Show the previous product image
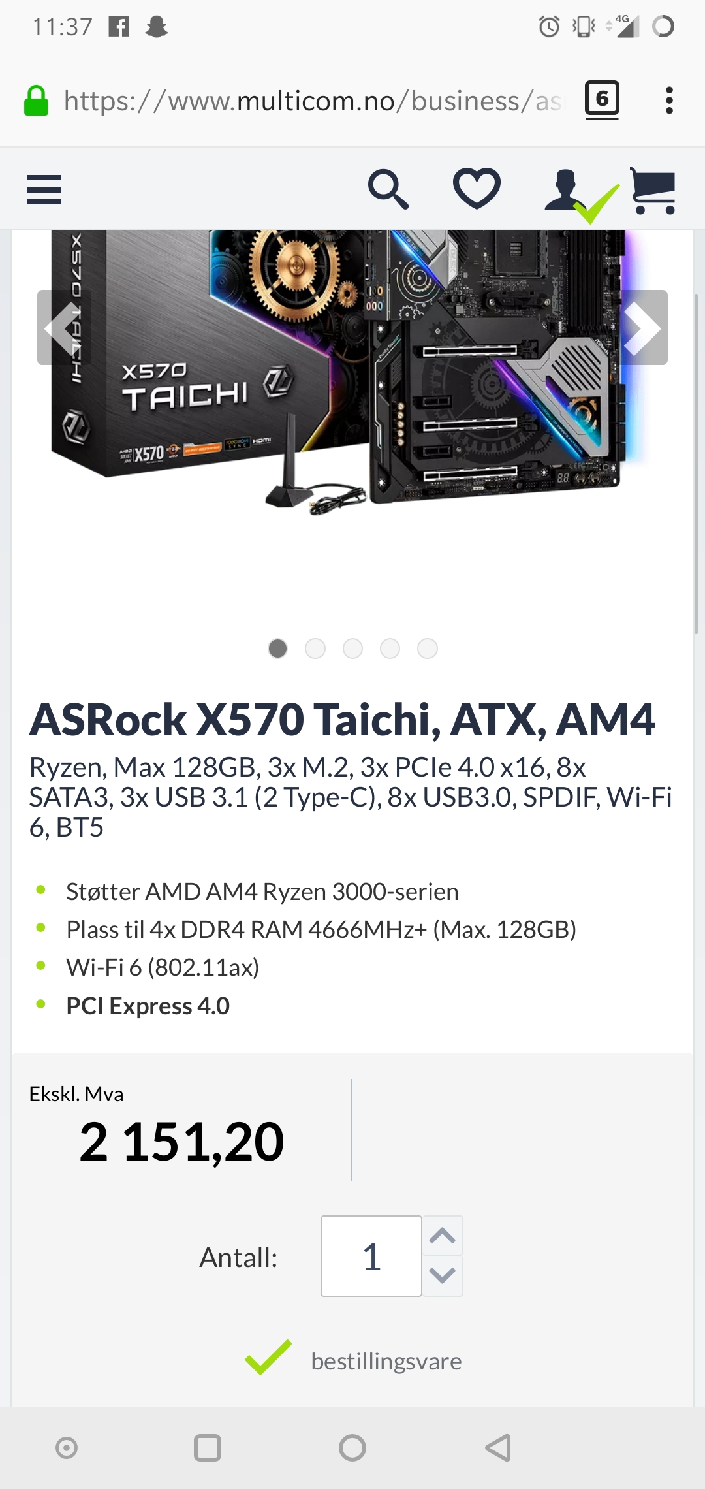The height and width of the screenshot is (1489, 705). 62,327
